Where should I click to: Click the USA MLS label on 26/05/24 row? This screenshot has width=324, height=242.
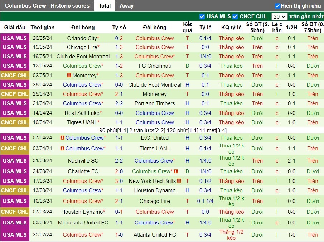click(x=15, y=38)
